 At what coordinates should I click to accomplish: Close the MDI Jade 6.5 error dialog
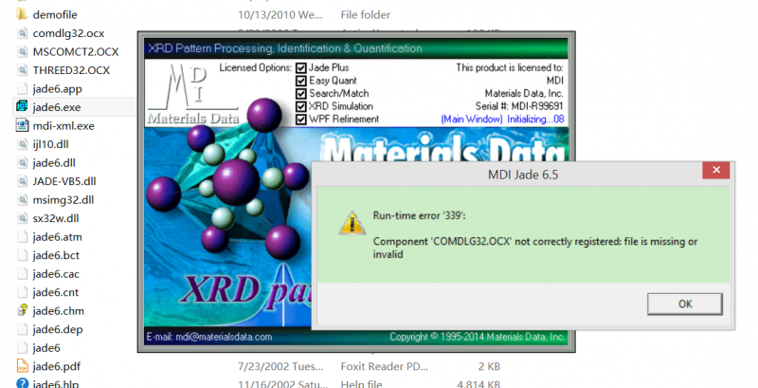pyautogui.click(x=716, y=170)
